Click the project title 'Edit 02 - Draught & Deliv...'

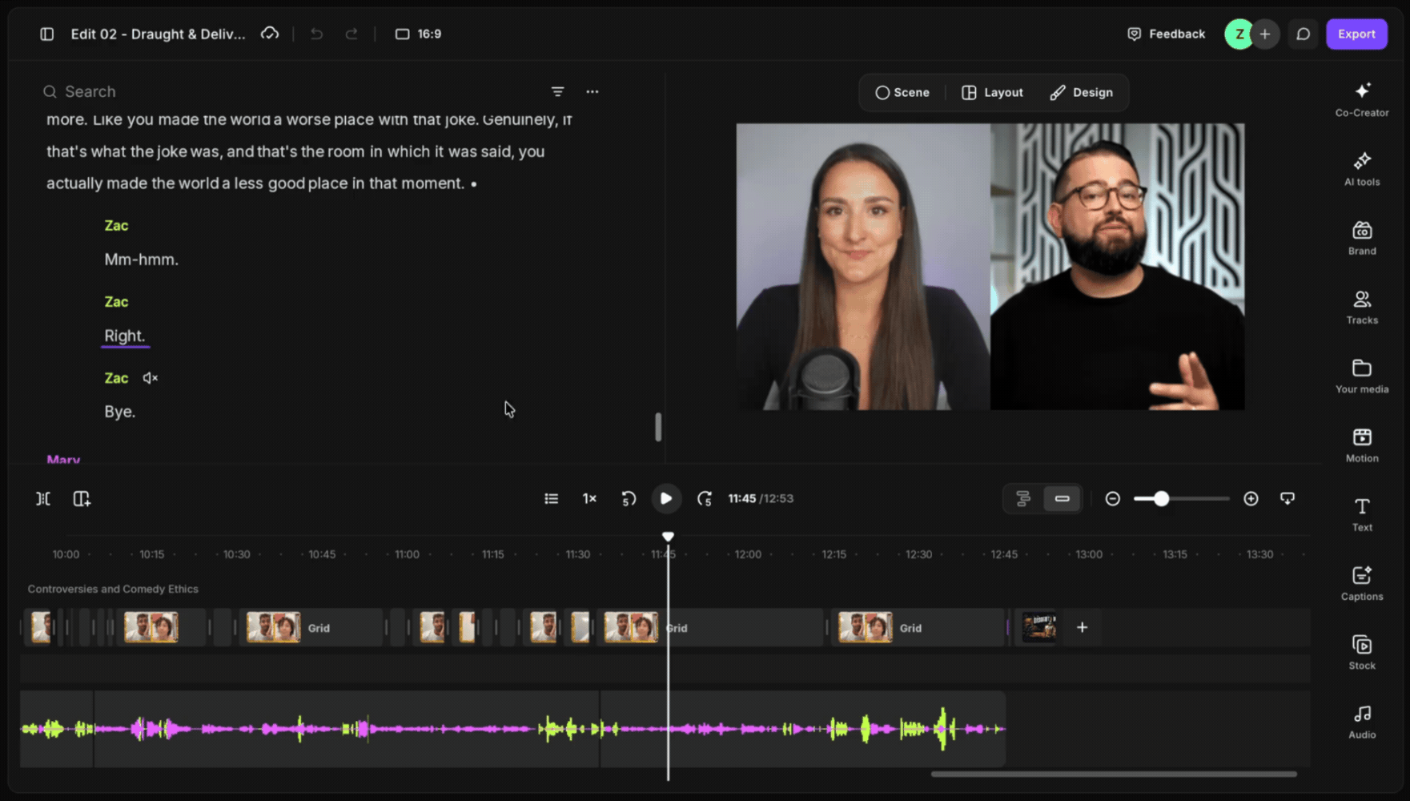158,34
